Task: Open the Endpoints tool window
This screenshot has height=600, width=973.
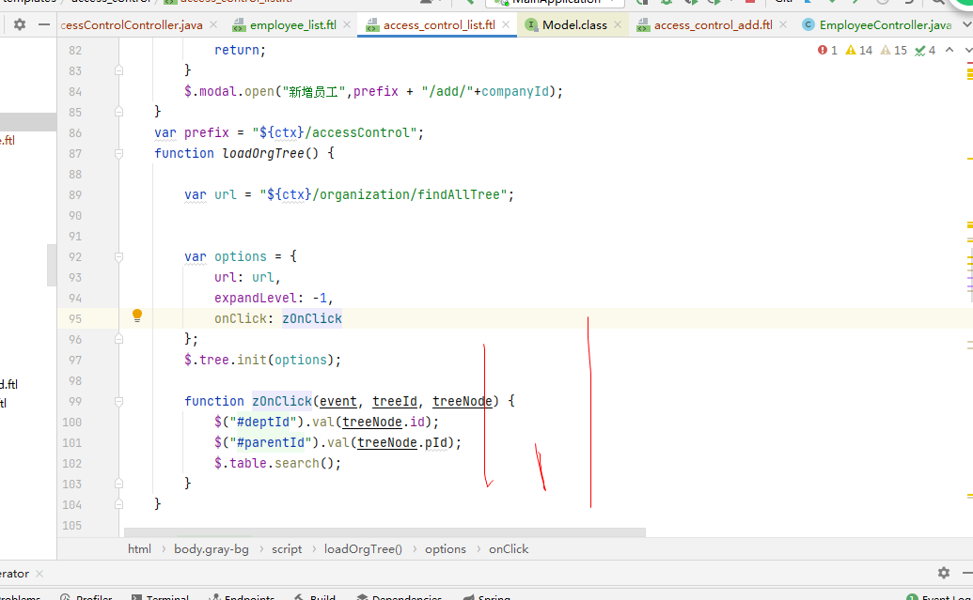Action: click(x=242, y=597)
